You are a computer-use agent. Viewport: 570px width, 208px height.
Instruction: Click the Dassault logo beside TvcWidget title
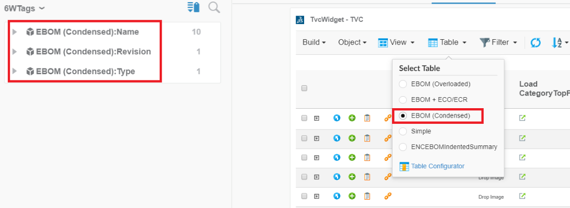300,20
